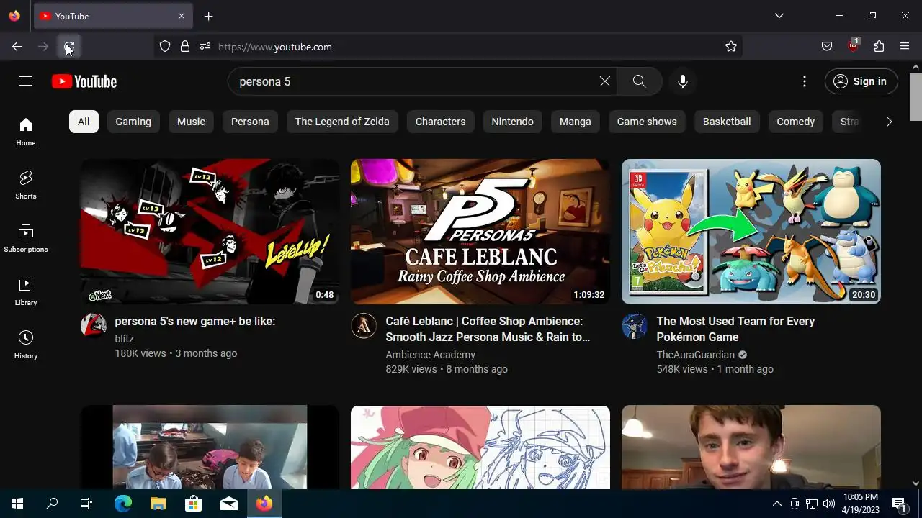The height and width of the screenshot is (518, 922).
Task: Show site info via padlock icon
Action: (x=185, y=47)
